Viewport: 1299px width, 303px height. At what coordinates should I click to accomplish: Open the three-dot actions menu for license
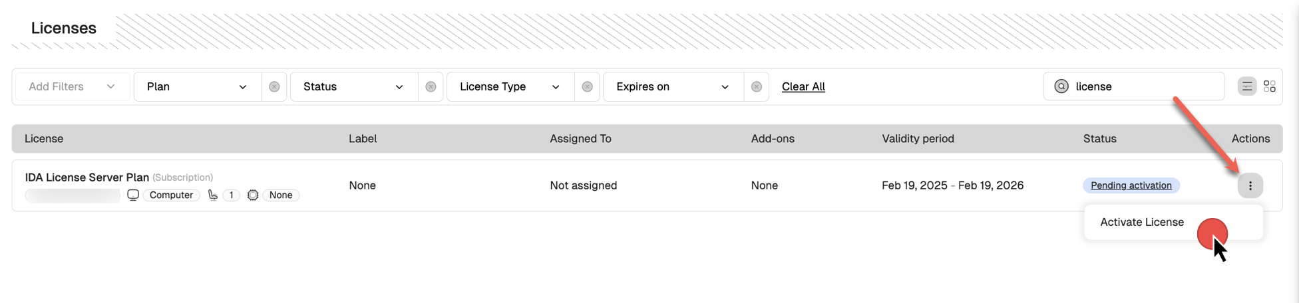point(1250,185)
